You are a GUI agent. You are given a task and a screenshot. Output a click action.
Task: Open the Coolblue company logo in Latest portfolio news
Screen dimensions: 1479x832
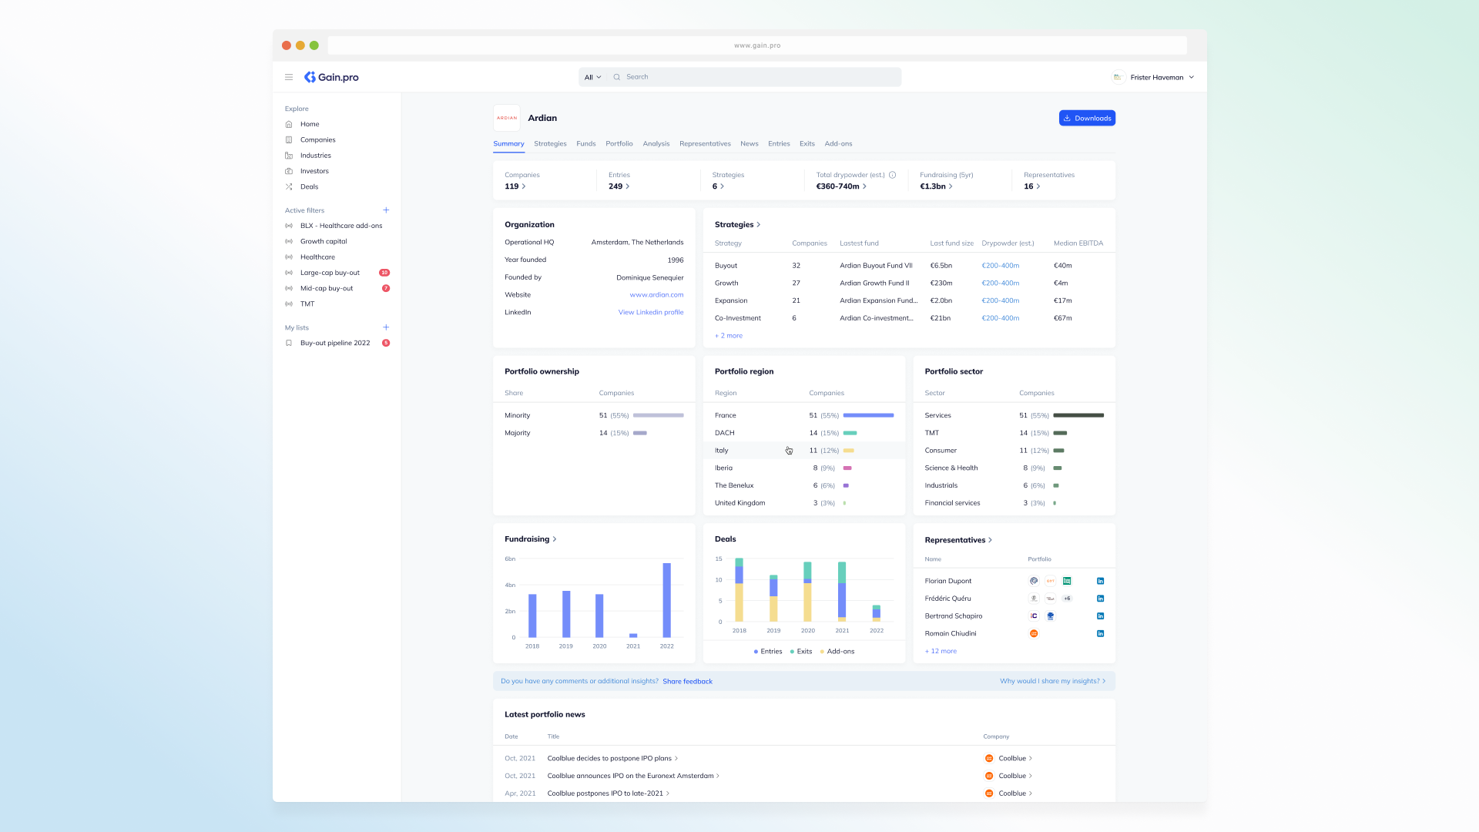tap(988, 758)
